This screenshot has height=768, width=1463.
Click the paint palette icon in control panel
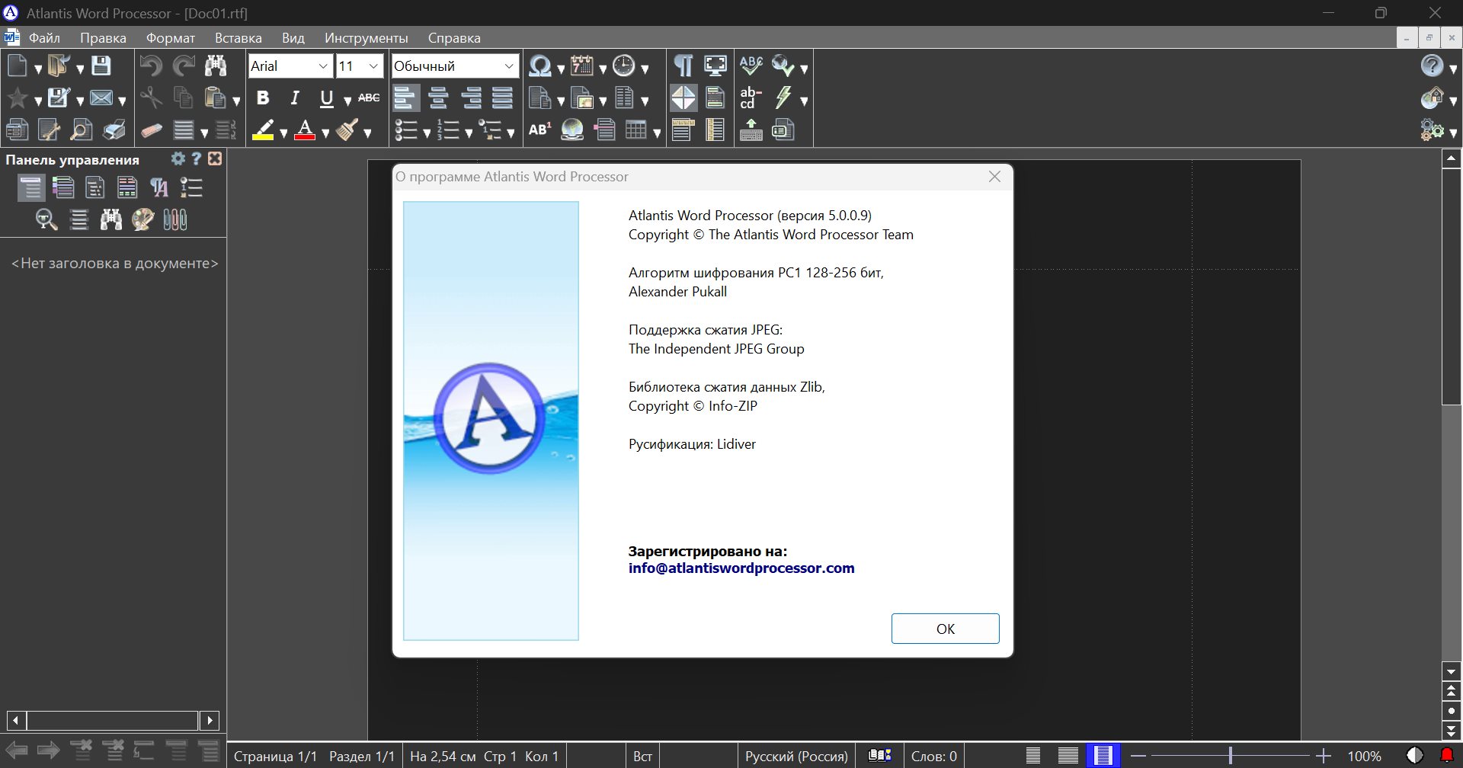pyautogui.click(x=142, y=220)
